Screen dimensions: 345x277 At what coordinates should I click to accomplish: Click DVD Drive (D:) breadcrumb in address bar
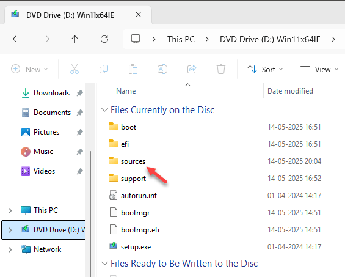click(x=270, y=39)
